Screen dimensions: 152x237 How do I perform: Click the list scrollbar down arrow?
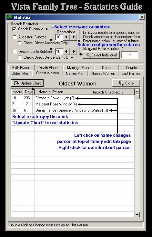coord(137,214)
